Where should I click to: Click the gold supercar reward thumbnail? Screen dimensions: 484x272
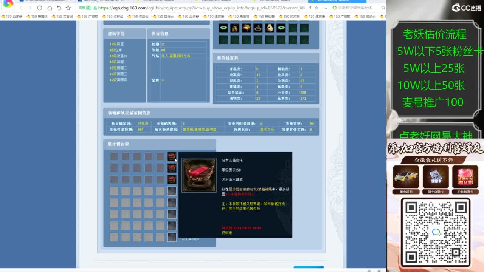click(x=406, y=177)
